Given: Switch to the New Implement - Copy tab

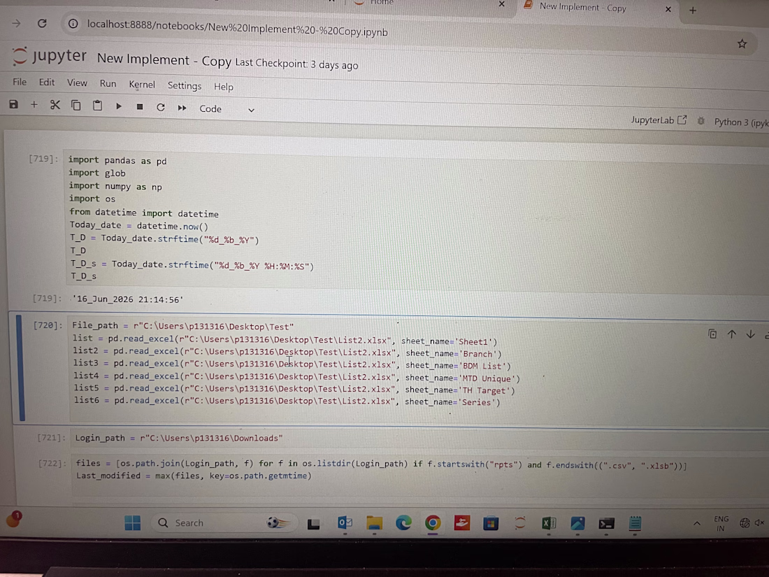Looking at the screenshot, I should click(x=582, y=8).
